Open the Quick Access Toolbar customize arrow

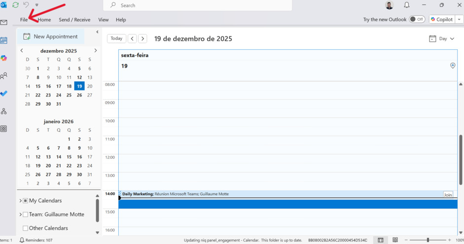point(36,5)
